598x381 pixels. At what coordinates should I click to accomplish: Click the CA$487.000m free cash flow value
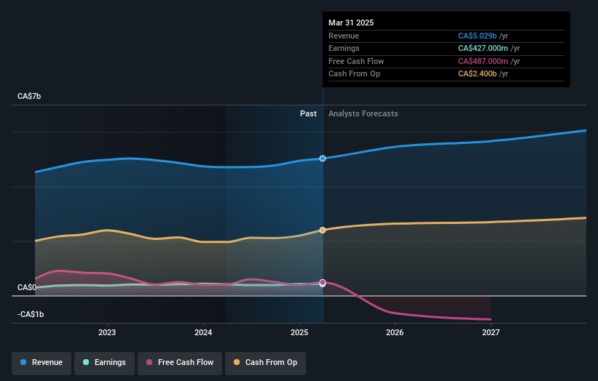(483, 61)
